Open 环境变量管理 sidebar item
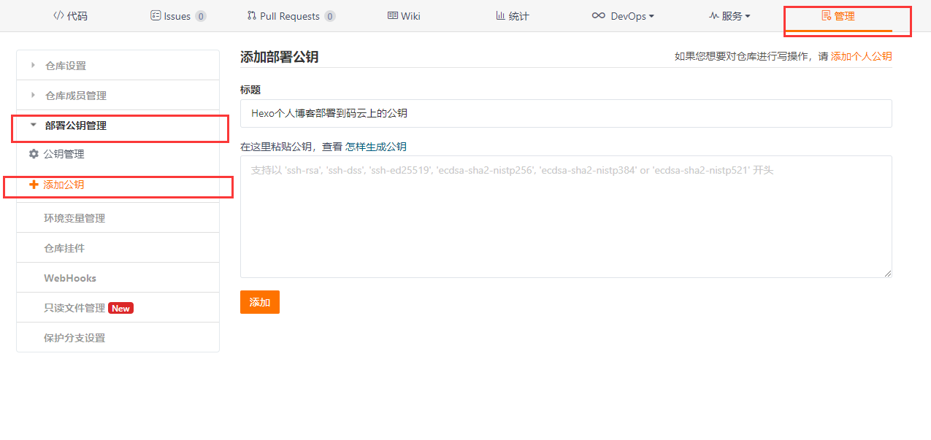931x440 pixels. tap(118, 217)
